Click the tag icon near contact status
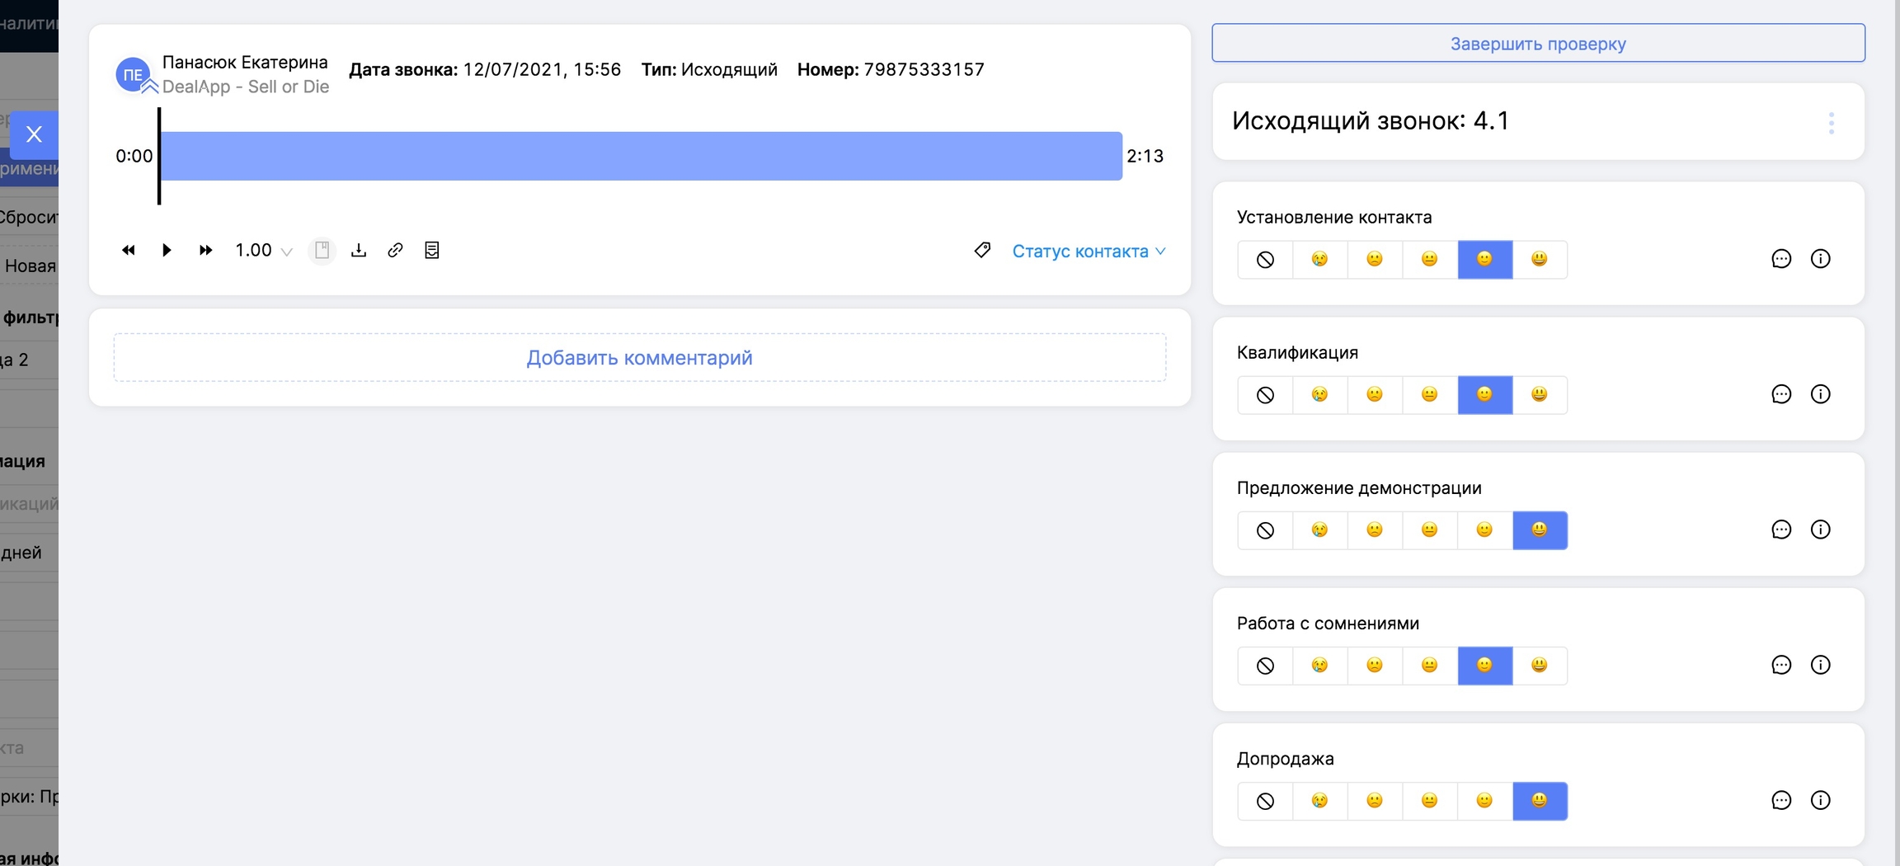Viewport: 1900px width, 866px height. click(982, 250)
